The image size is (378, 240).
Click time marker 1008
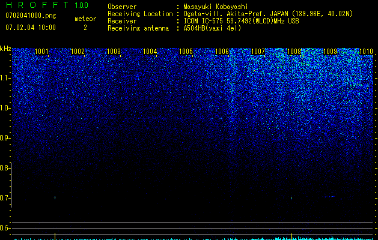[x=294, y=52]
